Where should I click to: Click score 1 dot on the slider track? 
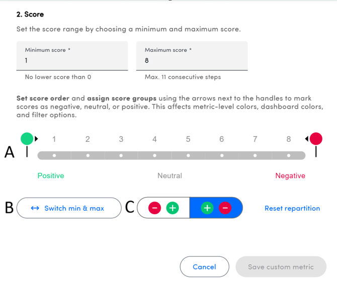(54, 155)
